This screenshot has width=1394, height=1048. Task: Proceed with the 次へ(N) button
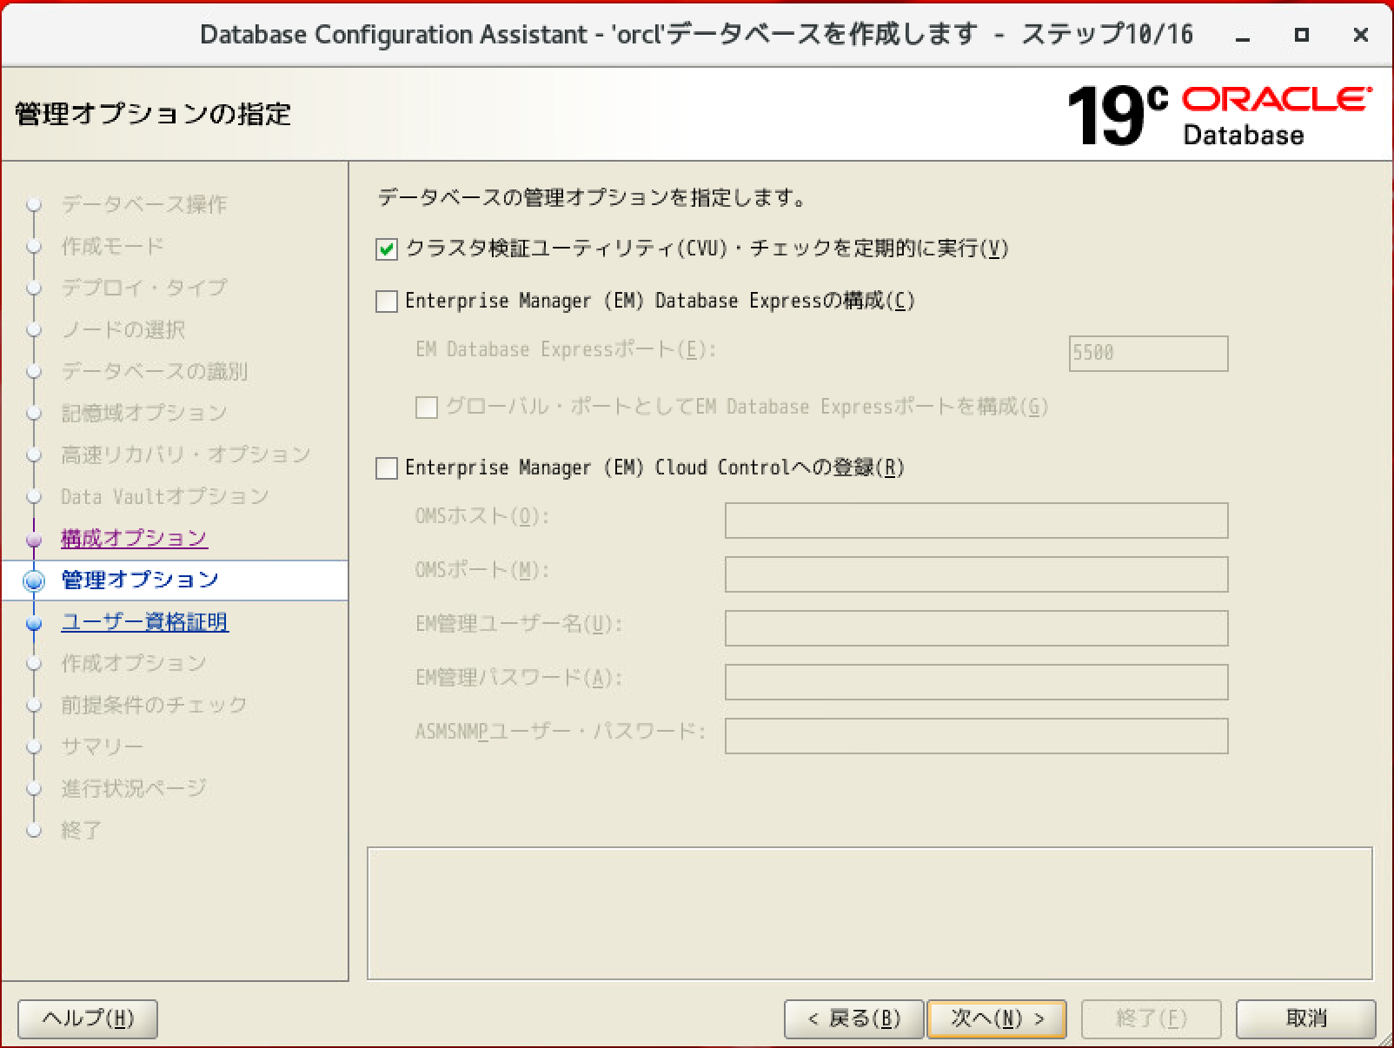click(x=997, y=1018)
